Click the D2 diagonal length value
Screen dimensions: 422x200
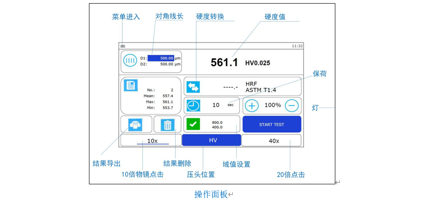[x=165, y=64]
